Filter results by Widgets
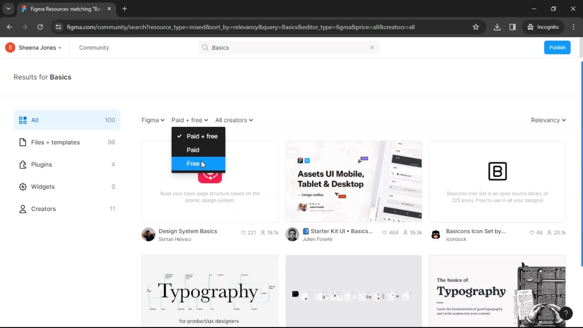The image size is (583, 328). [67, 187]
